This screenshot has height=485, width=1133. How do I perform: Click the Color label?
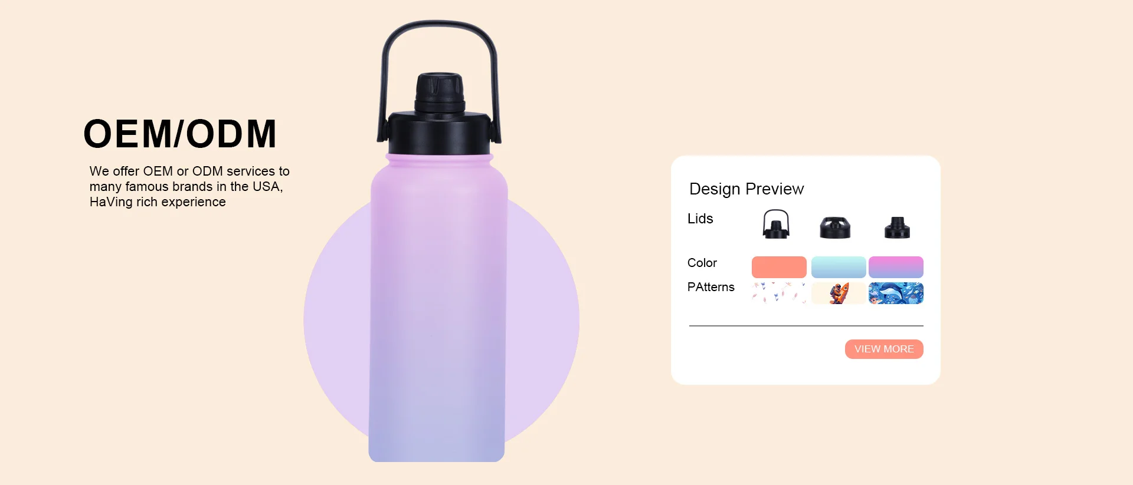pos(702,263)
